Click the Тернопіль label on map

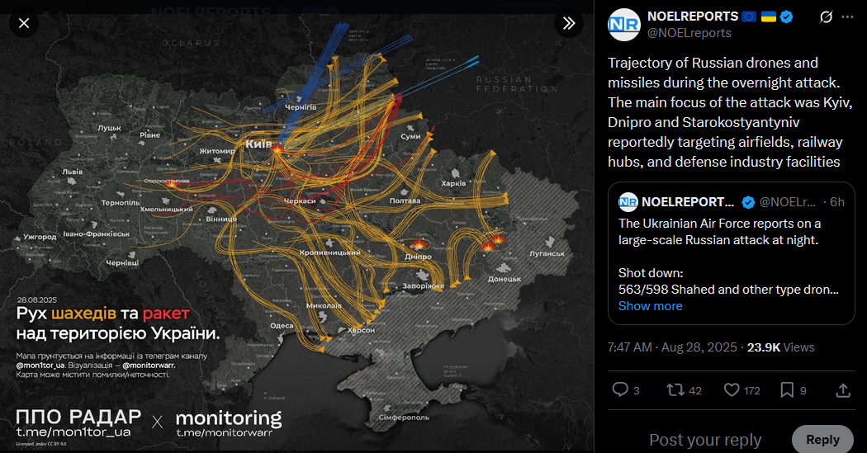coord(121,203)
